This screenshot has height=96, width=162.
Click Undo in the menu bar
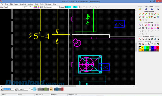click(36, 4)
